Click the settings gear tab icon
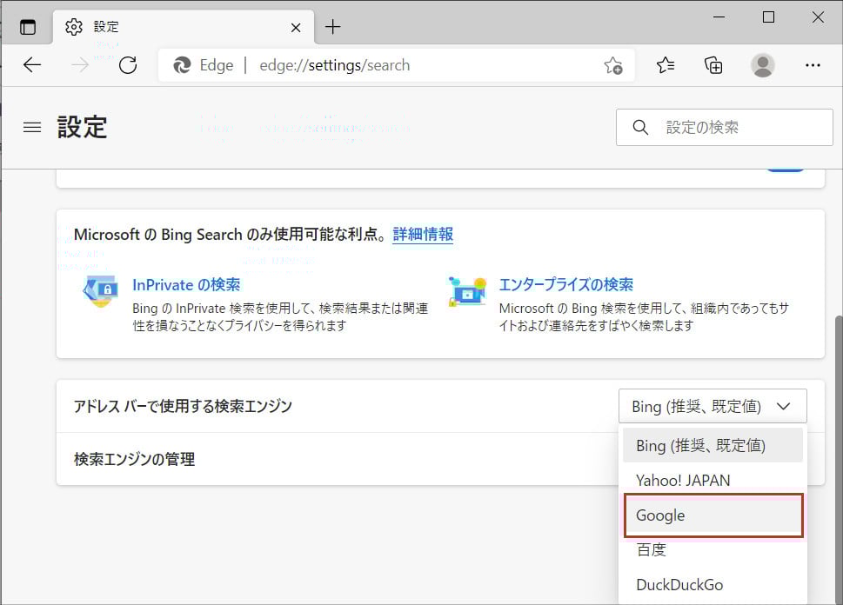Viewport: 843px width, 605px height. click(x=74, y=27)
